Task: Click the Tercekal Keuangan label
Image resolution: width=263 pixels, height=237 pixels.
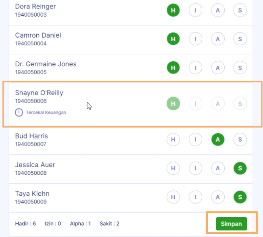Action: coord(46,113)
